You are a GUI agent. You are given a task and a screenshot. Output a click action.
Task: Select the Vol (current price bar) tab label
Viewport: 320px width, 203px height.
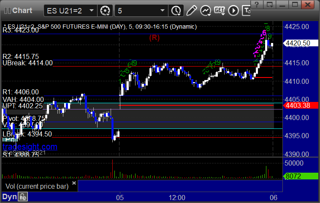[x=37, y=186]
